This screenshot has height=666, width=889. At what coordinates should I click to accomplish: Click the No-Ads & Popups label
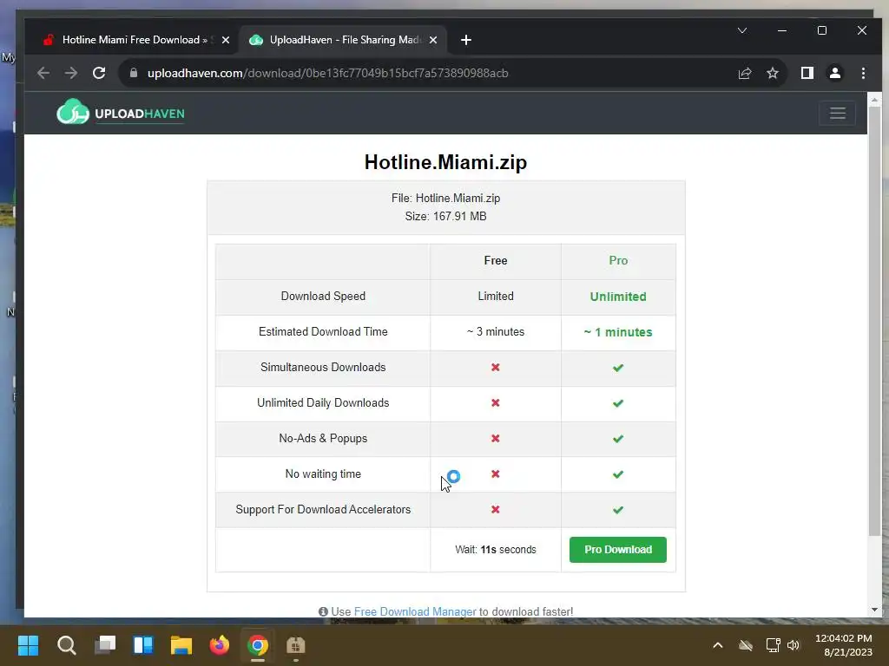[323, 438]
